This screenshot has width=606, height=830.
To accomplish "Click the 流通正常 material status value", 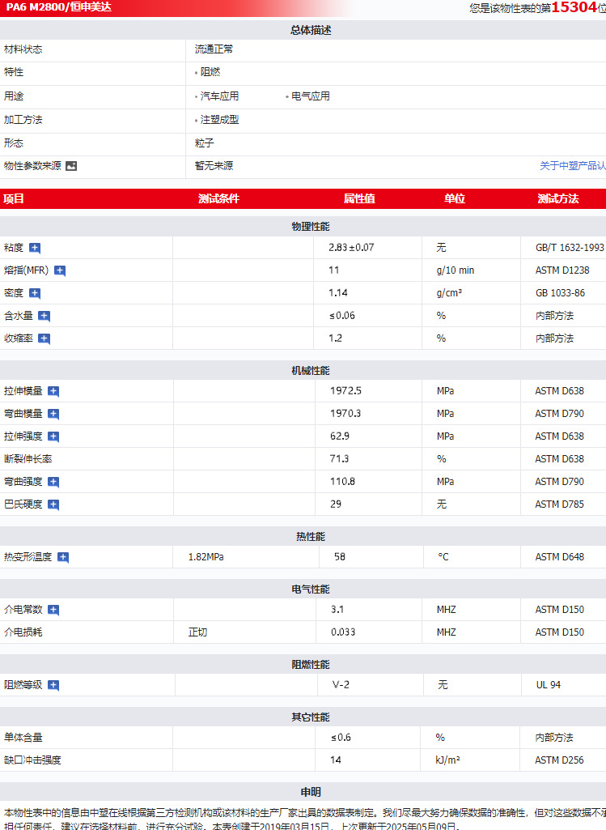I will click(214, 49).
